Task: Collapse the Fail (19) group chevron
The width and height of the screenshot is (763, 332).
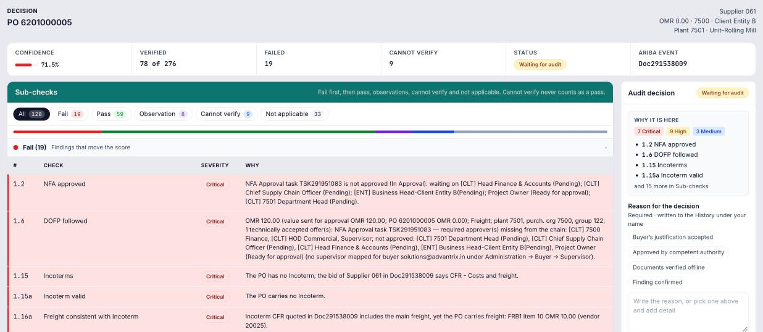Action: [606, 148]
